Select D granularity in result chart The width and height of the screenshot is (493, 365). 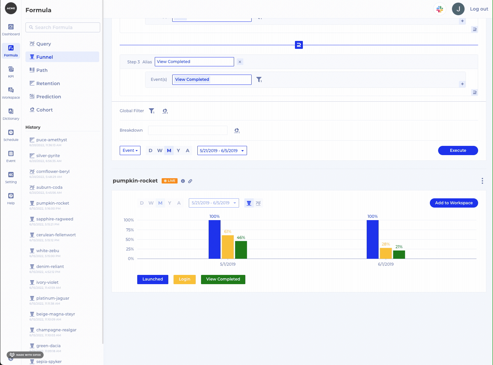tap(142, 203)
